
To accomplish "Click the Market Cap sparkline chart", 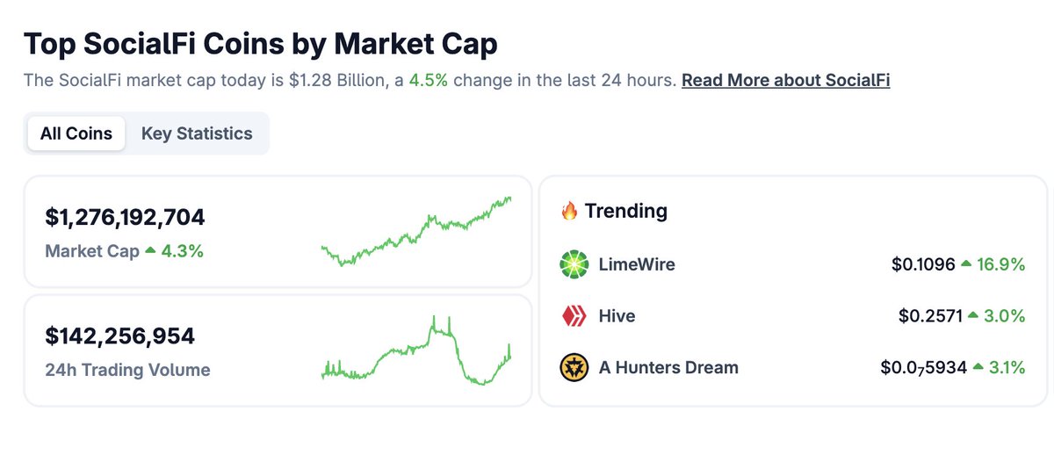I will click(x=416, y=231).
